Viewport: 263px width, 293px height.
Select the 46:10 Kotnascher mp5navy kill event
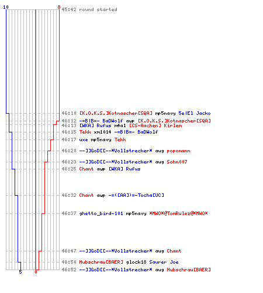[x=136, y=113]
